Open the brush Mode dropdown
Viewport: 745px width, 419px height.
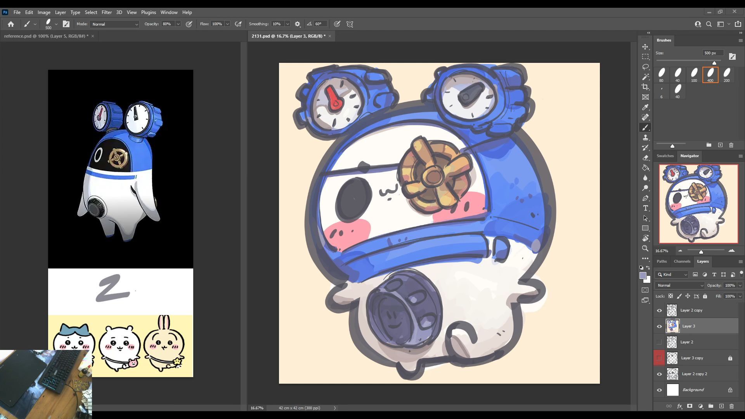tap(114, 24)
